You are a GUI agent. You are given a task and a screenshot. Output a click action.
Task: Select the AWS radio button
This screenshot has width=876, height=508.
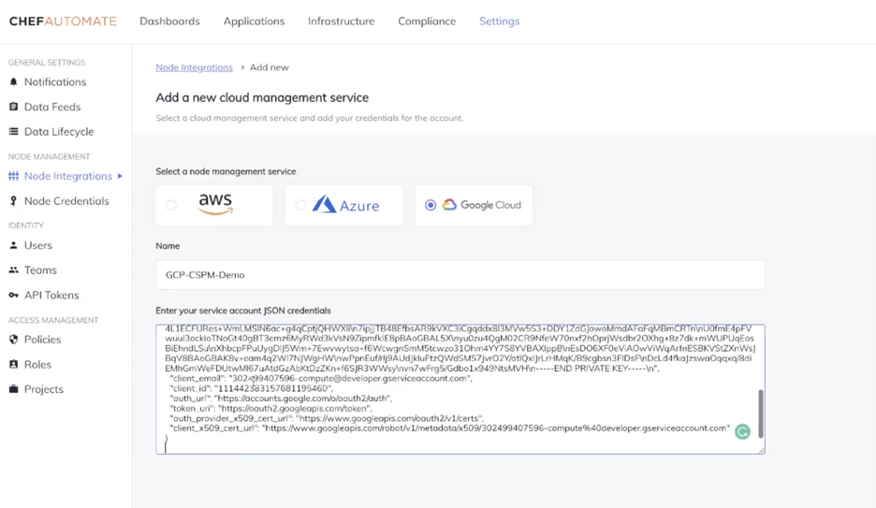(171, 205)
